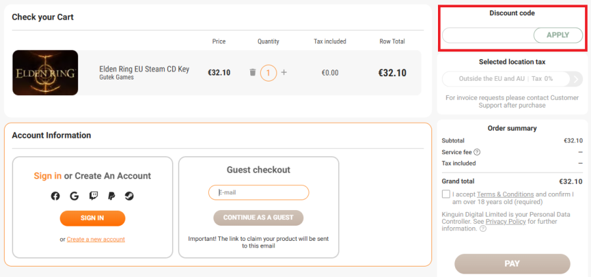Click CONTINUE AS A GUEST button
This screenshot has height=277, width=591.
pyautogui.click(x=258, y=218)
